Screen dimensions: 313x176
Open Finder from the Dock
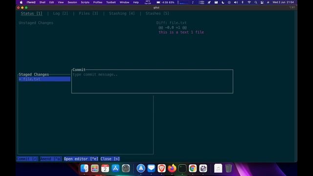84,168
